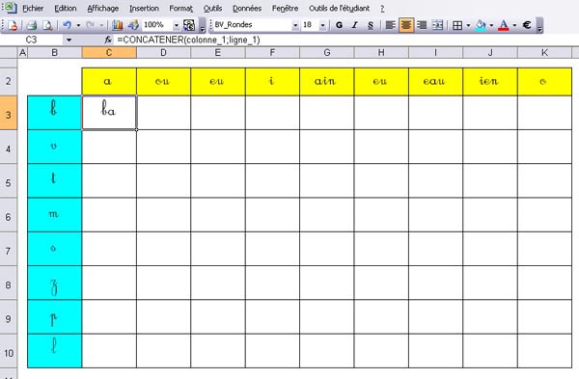Toggle right text alignment
Image resolution: width=579 pixels, height=379 pixels.
click(422, 25)
